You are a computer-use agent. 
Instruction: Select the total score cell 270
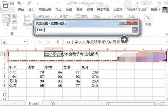point(90,77)
